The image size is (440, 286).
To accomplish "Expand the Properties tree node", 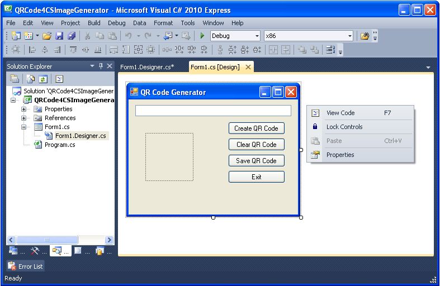I will (24, 109).
